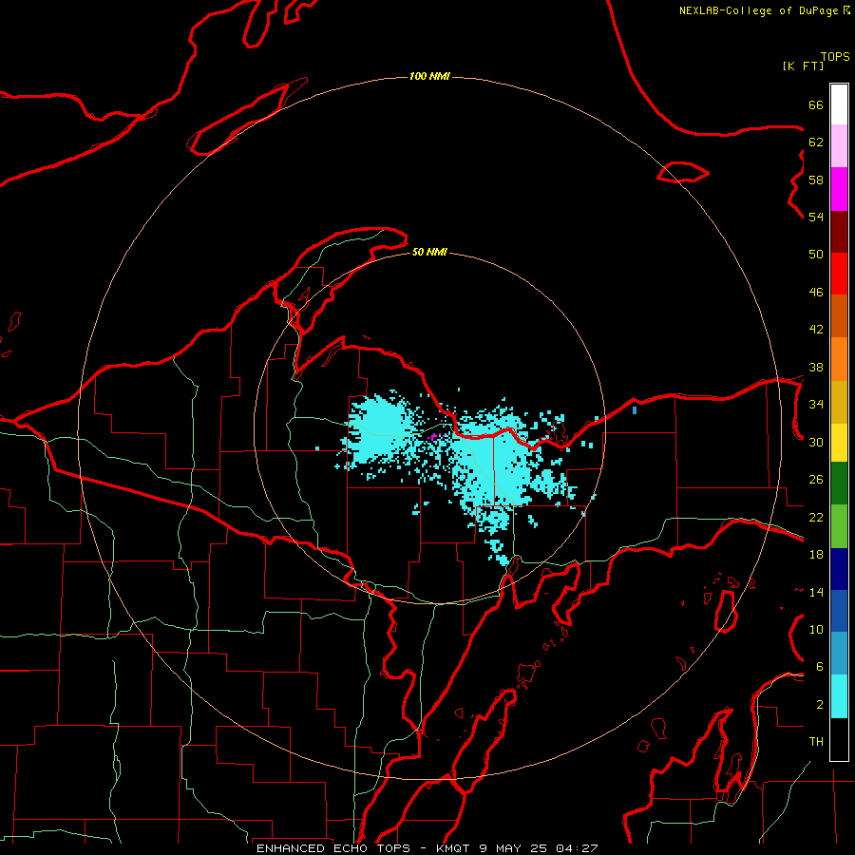Click the NEXLAB-College of DuPage credit text

pyautogui.click(x=758, y=10)
